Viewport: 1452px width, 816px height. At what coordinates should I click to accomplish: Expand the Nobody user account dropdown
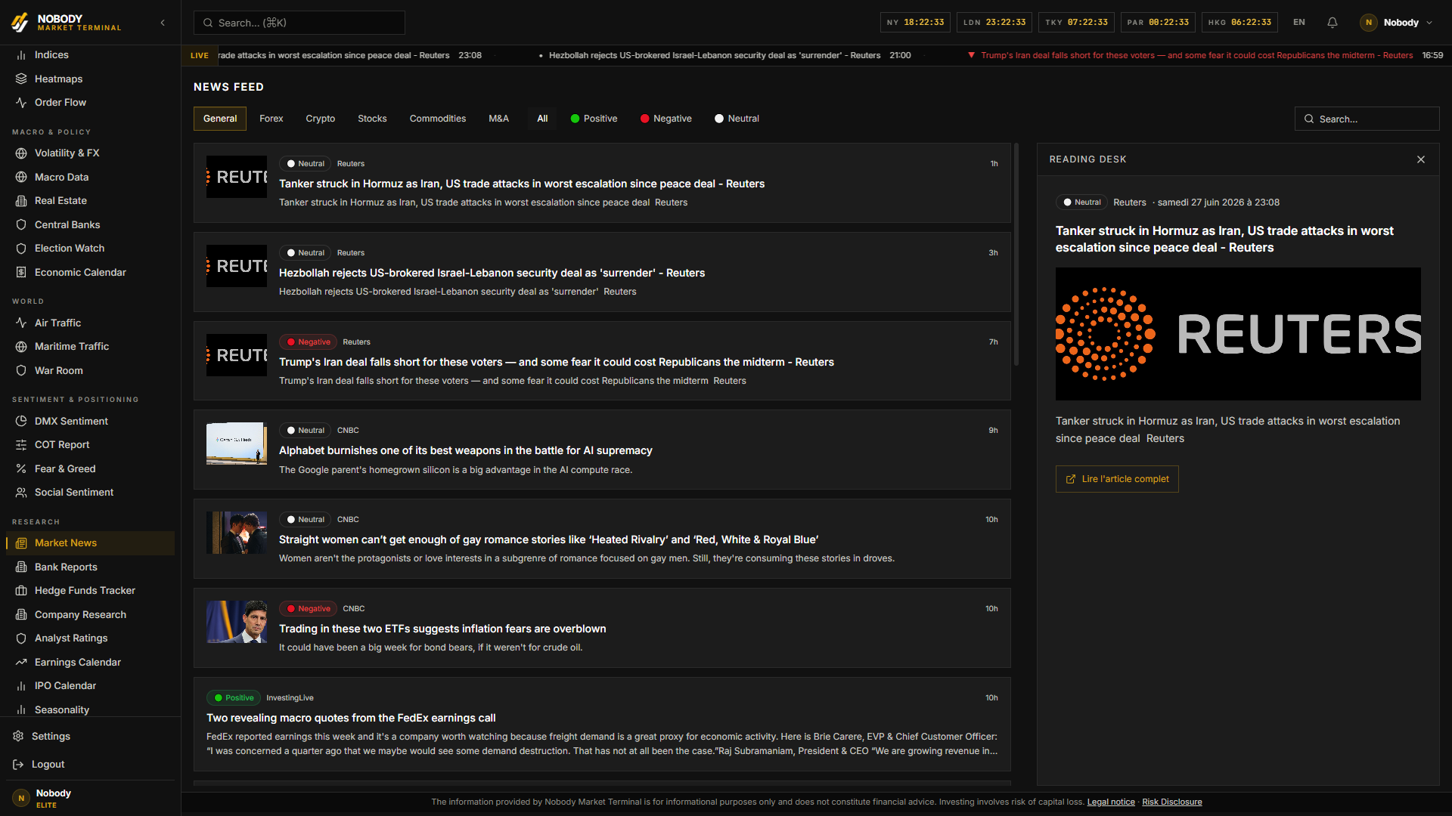1398,23
